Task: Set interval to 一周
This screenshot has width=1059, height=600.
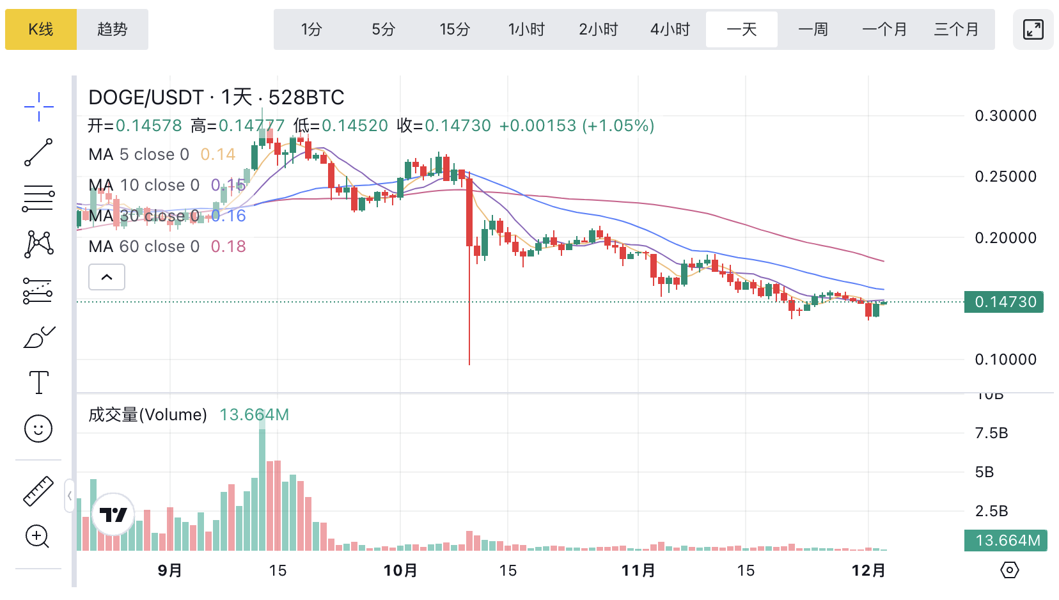Action: pos(813,29)
